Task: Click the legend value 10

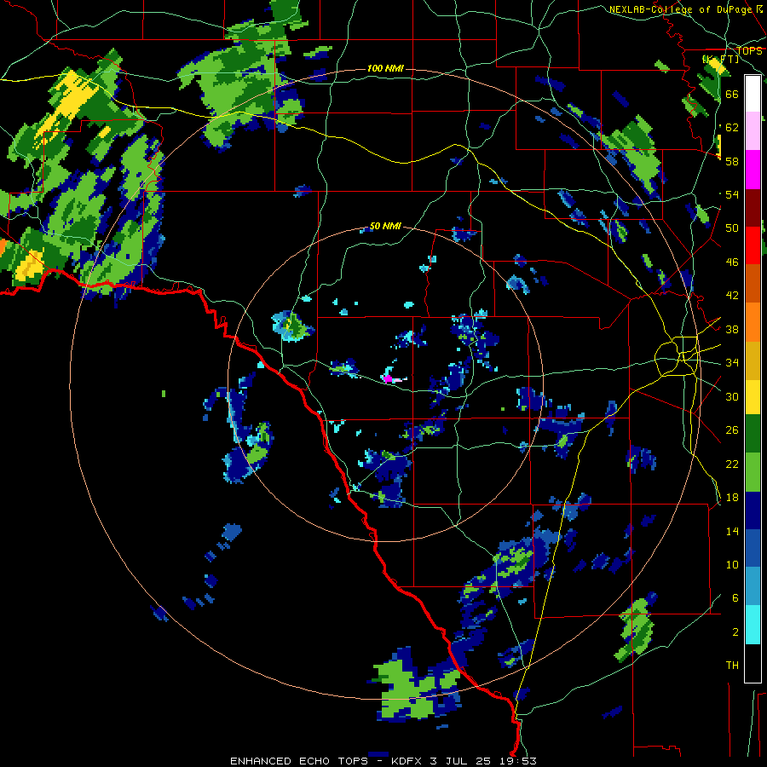Action: click(x=732, y=564)
